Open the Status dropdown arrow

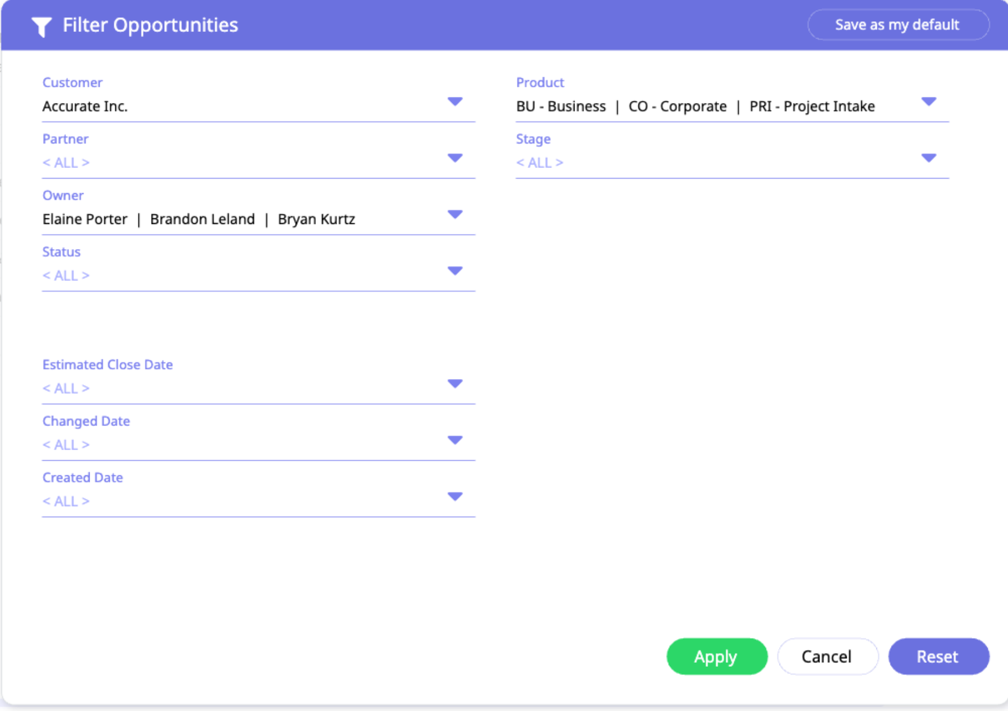click(455, 272)
